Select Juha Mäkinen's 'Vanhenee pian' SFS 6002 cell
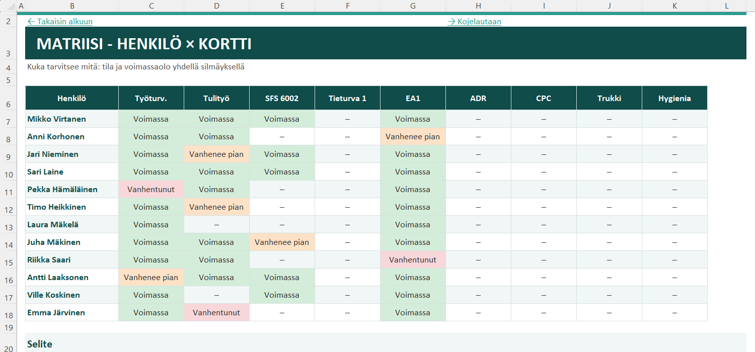The image size is (755, 352). (282, 242)
